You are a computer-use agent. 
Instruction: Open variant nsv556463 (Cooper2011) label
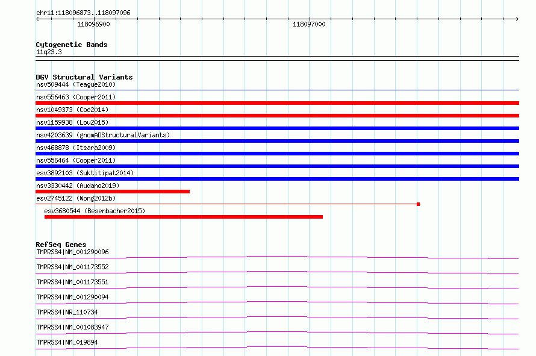tap(76, 97)
